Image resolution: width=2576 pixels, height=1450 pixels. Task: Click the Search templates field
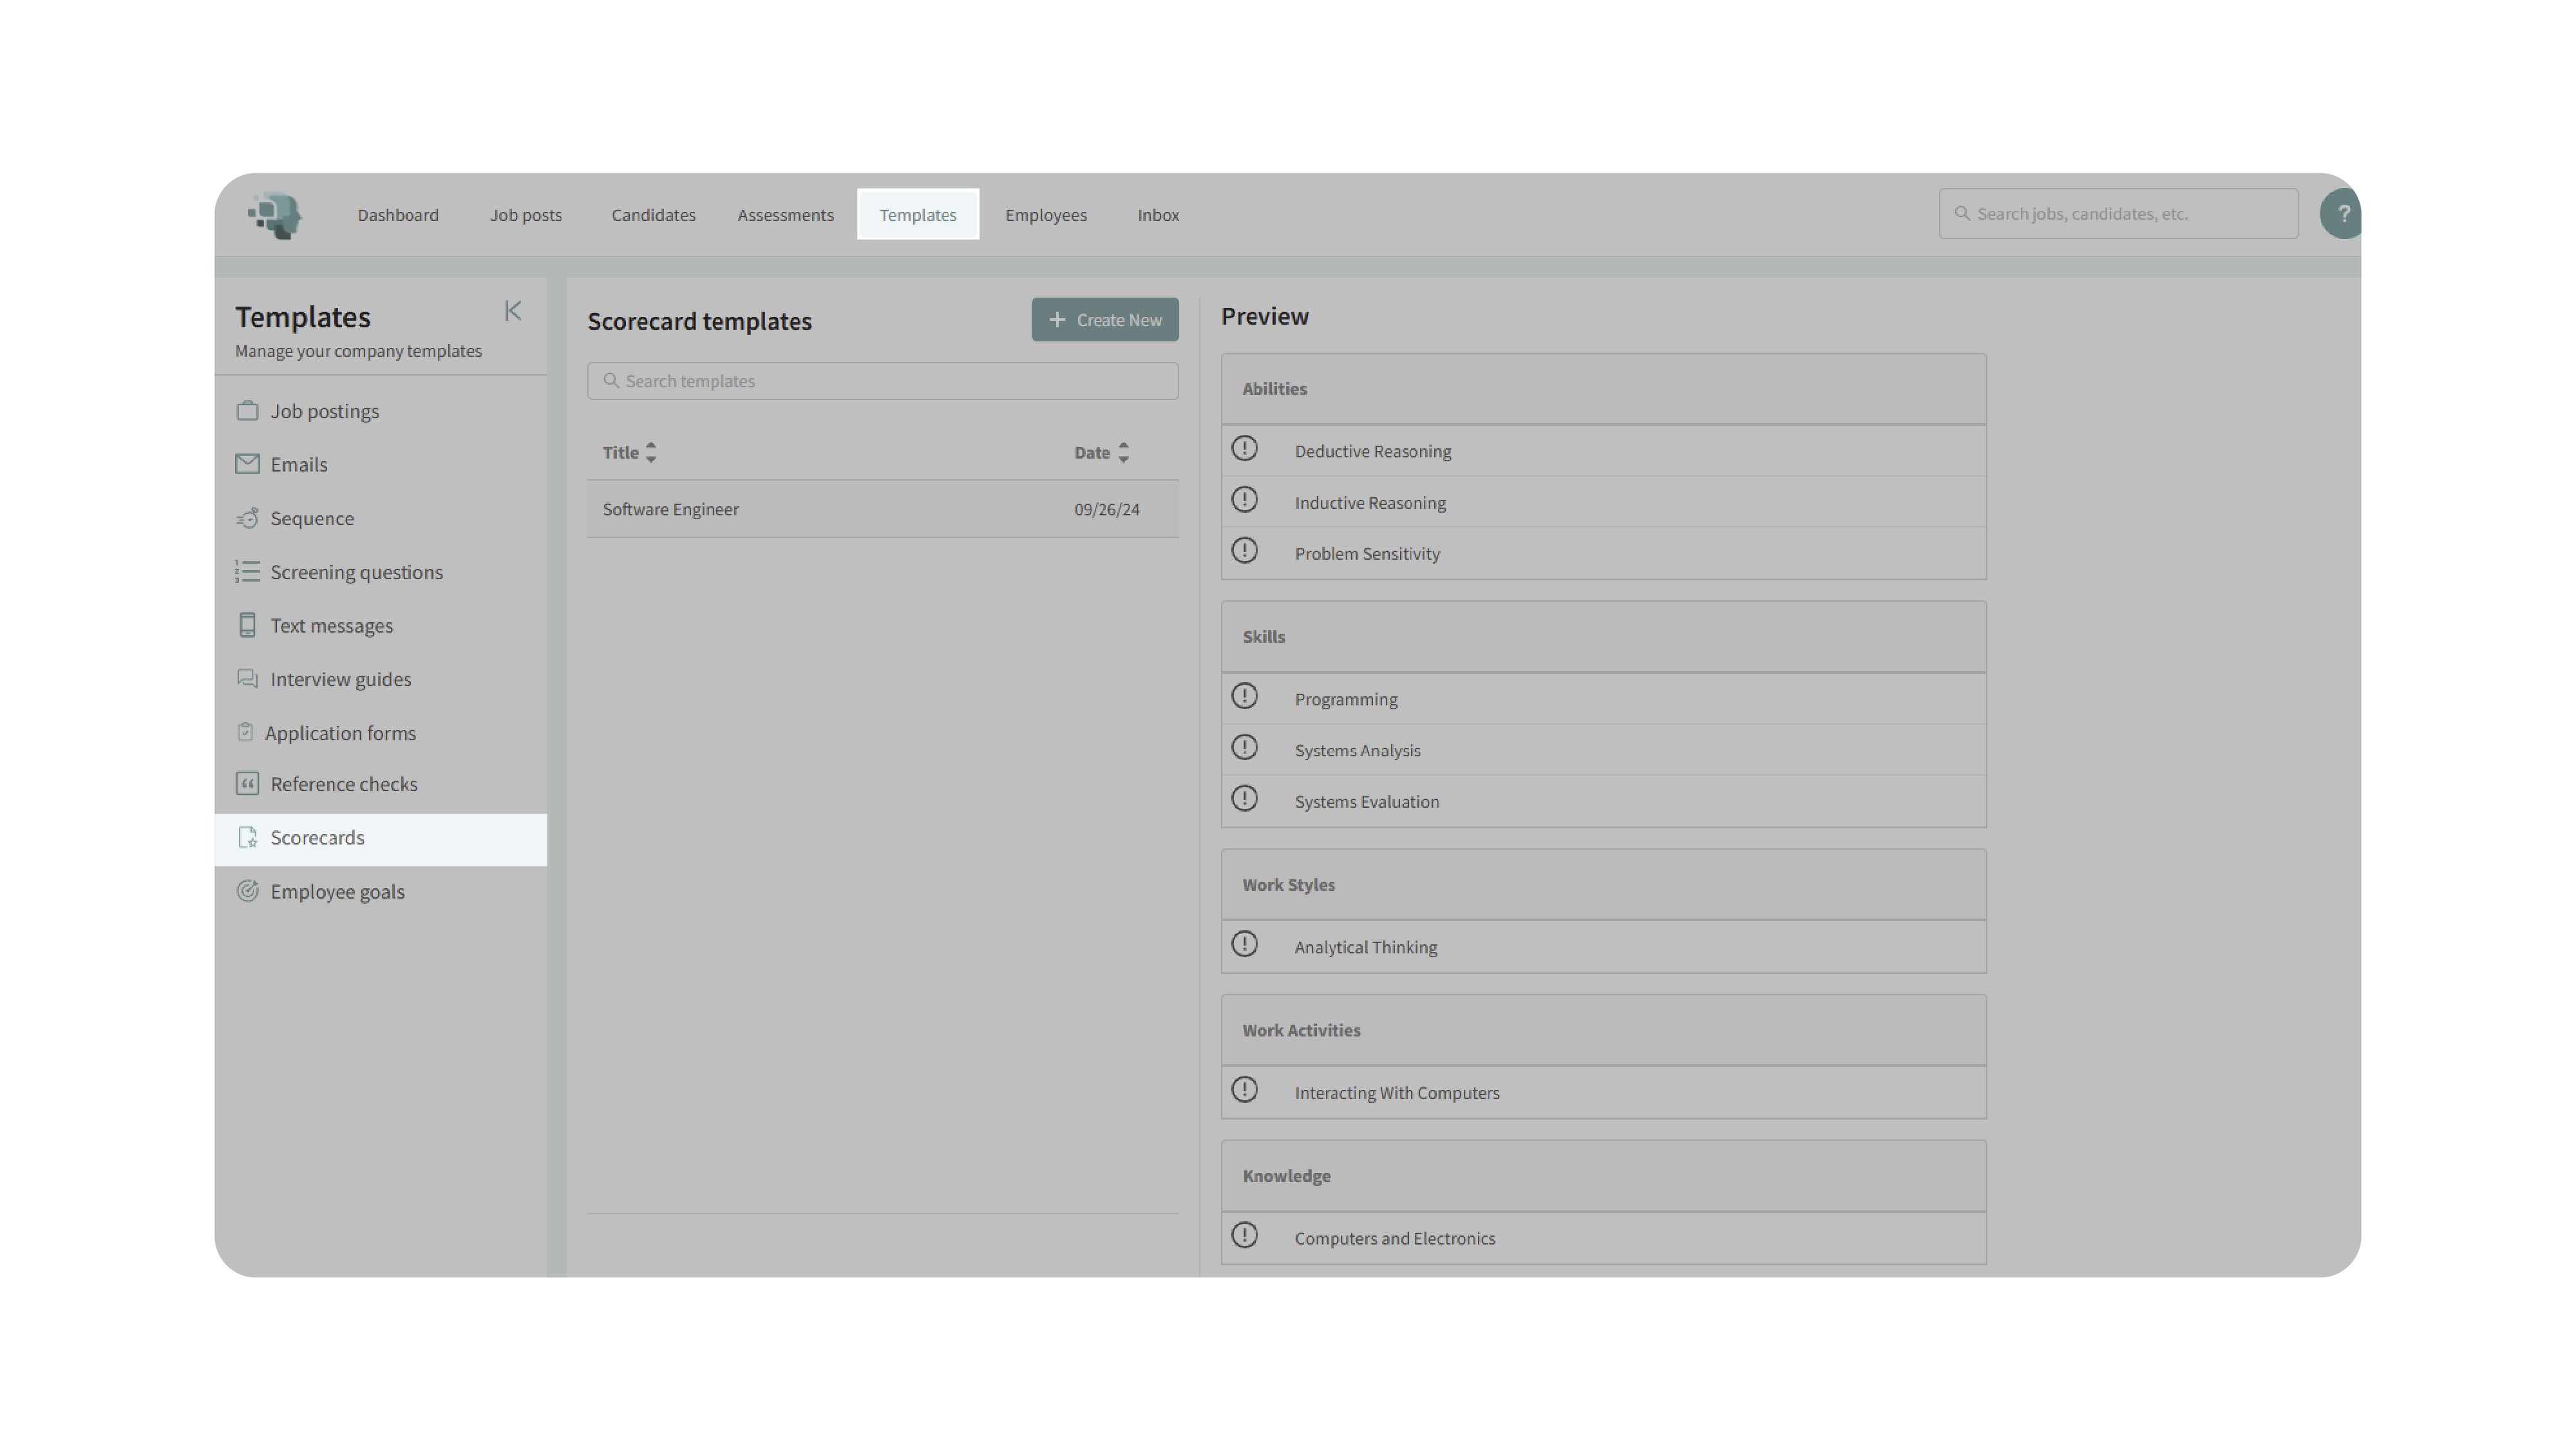coord(882,381)
